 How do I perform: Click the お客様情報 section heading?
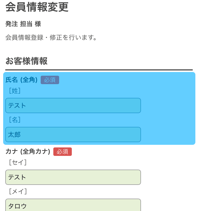pos(26,61)
